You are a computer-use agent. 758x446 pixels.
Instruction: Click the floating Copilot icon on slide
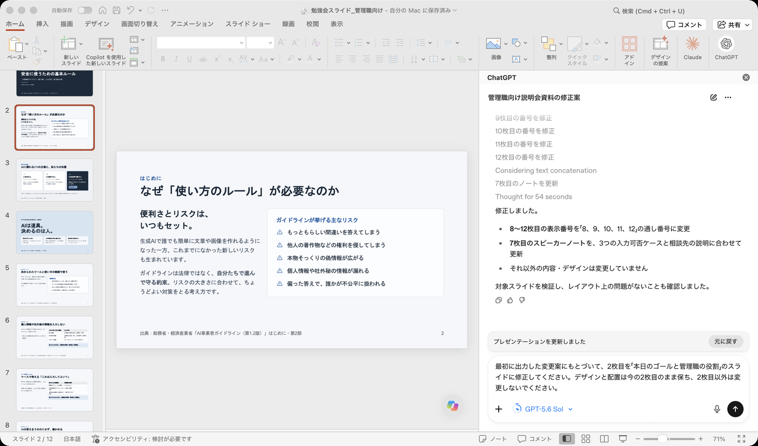click(x=453, y=405)
